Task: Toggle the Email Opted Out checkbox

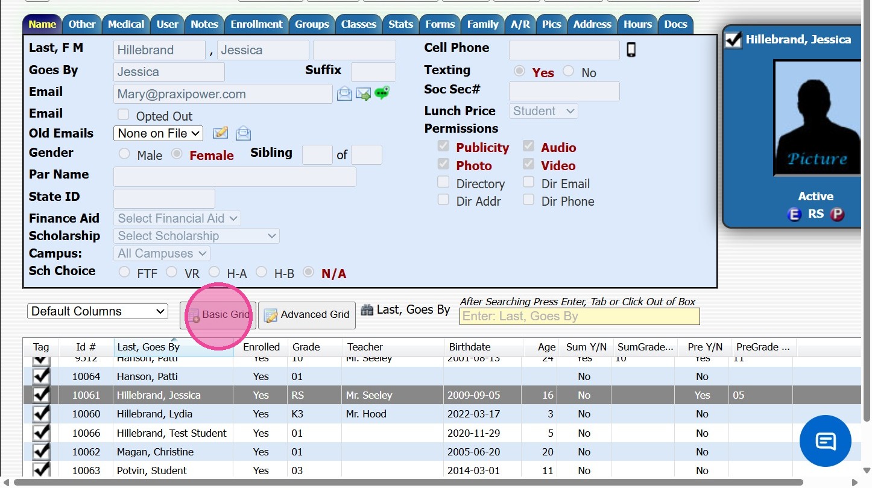Action: pos(123,114)
